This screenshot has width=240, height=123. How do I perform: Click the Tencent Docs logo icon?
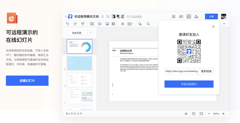click(70, 17)
